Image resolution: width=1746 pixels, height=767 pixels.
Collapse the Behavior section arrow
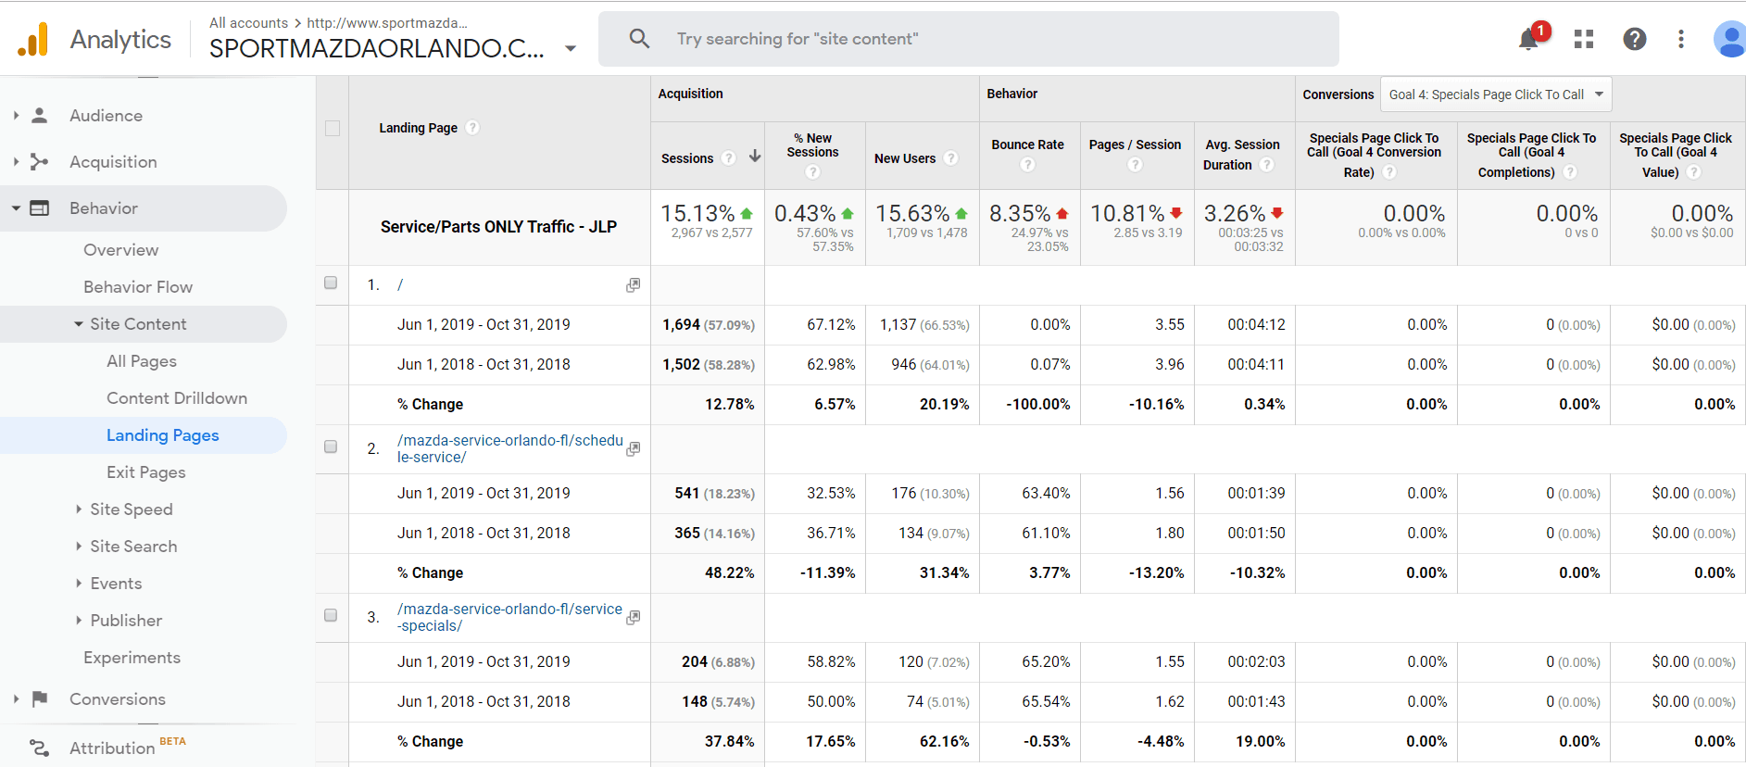click(x=16, y=208)
